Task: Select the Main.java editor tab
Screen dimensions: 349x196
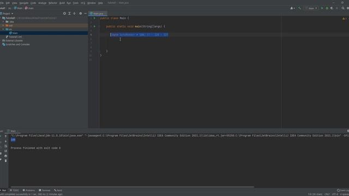Action: (98, 14)
